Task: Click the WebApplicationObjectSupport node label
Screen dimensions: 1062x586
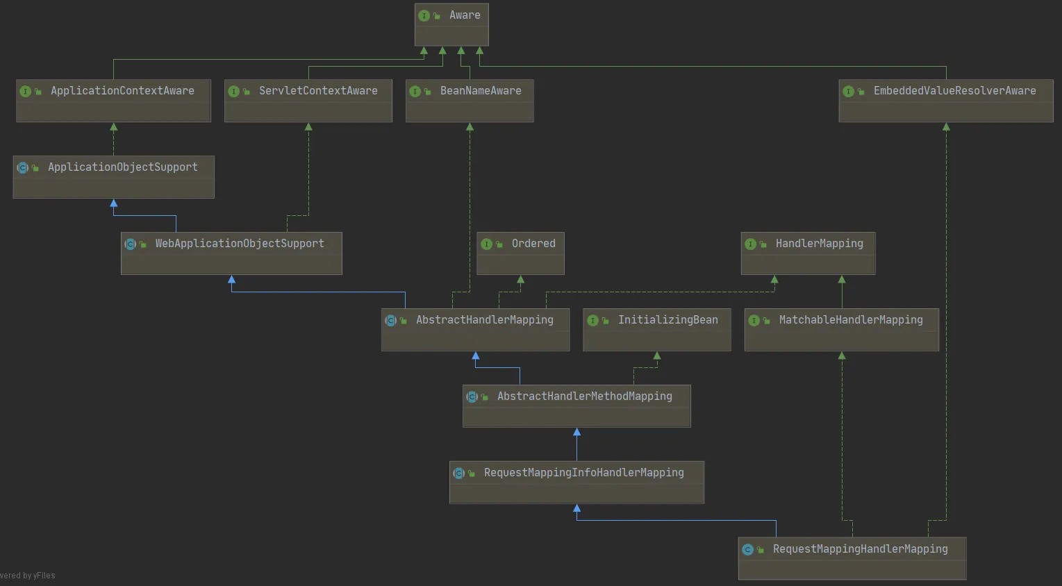Action: point(239,244)
